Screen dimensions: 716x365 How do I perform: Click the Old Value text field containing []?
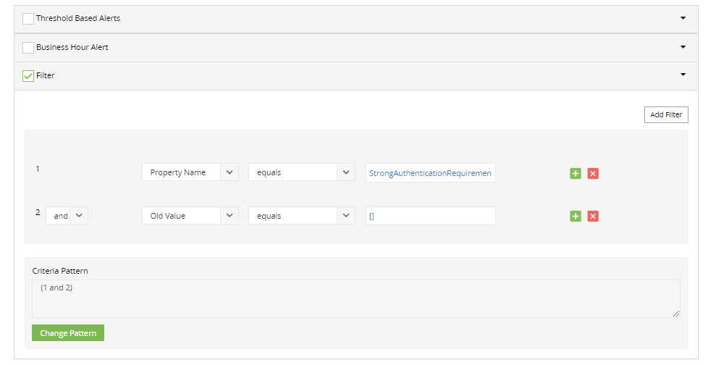[430, 216]
